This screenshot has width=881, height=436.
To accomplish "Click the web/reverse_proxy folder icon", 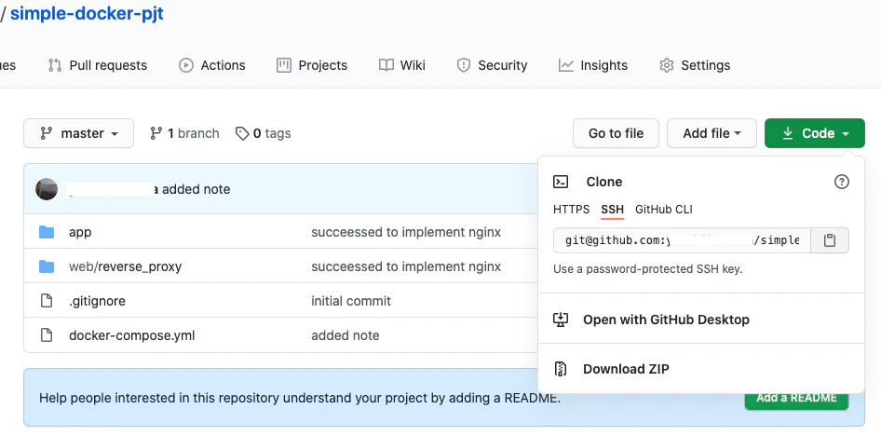I will point(47,266).
